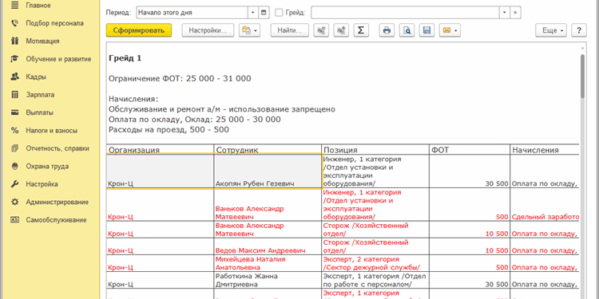
Task: Click the Охрана труда helmet icon
Action: (x=15, y=167)
